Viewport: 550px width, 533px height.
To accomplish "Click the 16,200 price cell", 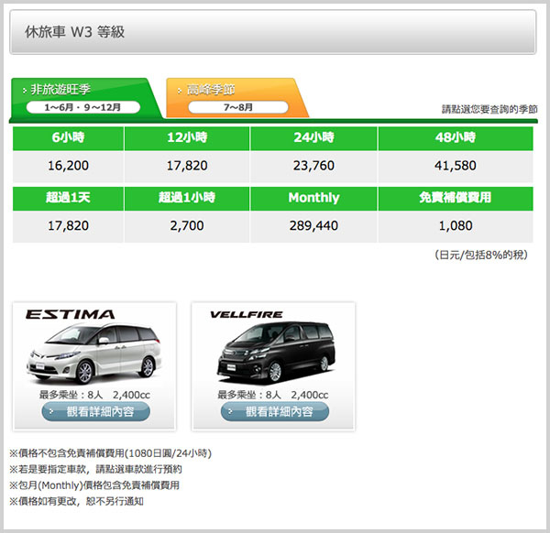I will tap(68, 166).
